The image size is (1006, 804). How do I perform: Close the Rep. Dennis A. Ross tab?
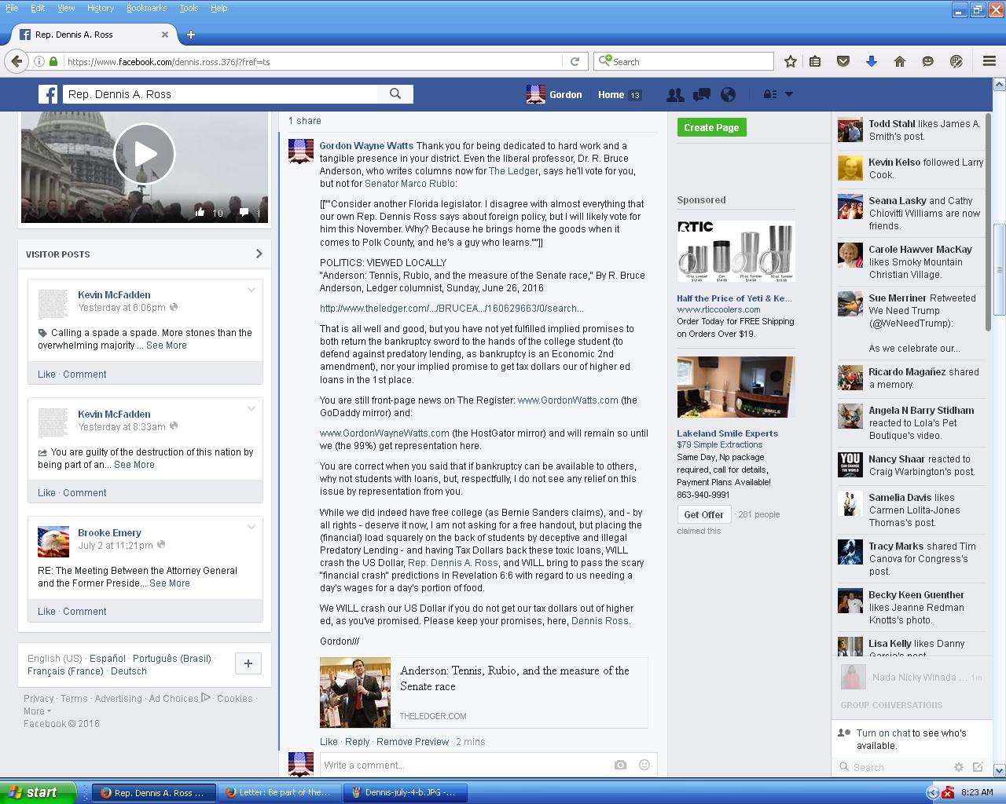tap(165, 35)
